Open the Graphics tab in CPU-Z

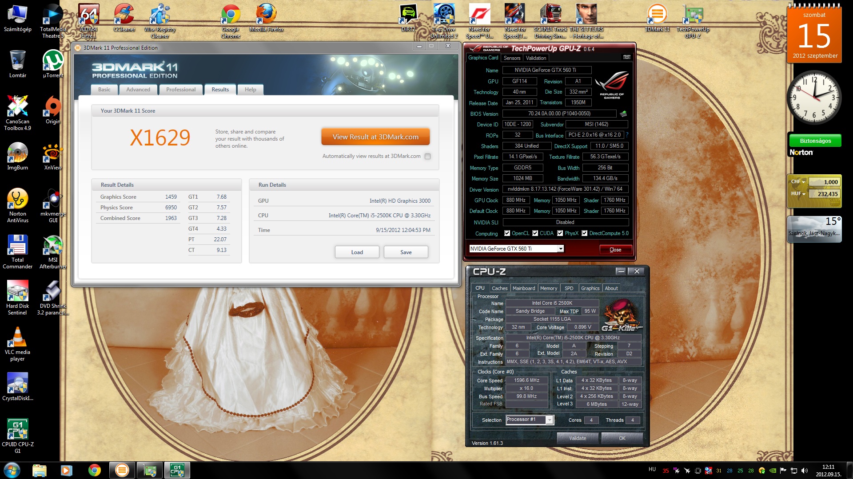point(590,288)
